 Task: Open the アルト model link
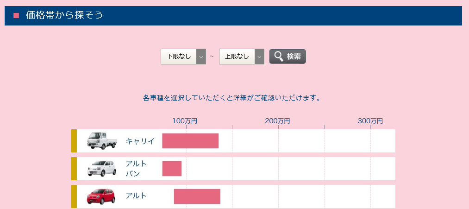coord(136,196)
